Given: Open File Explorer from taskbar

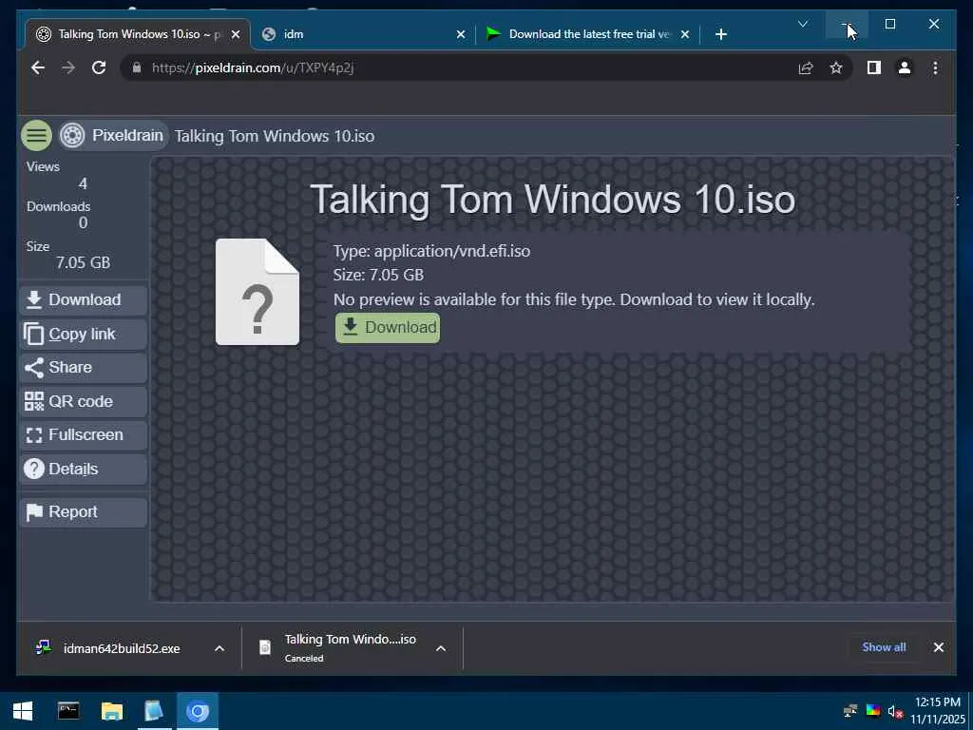Looking at the screenshot, I should 112,711.
